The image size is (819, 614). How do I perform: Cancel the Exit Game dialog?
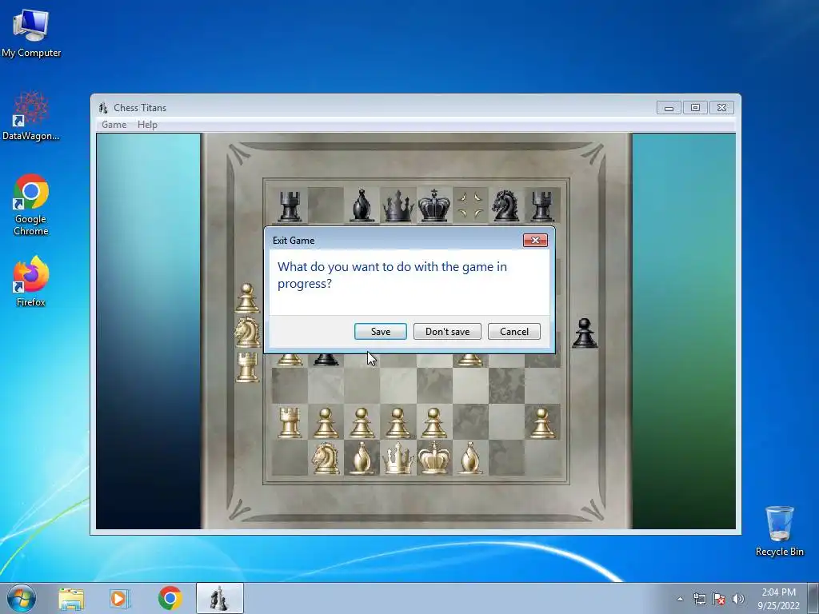coord(514,332)
